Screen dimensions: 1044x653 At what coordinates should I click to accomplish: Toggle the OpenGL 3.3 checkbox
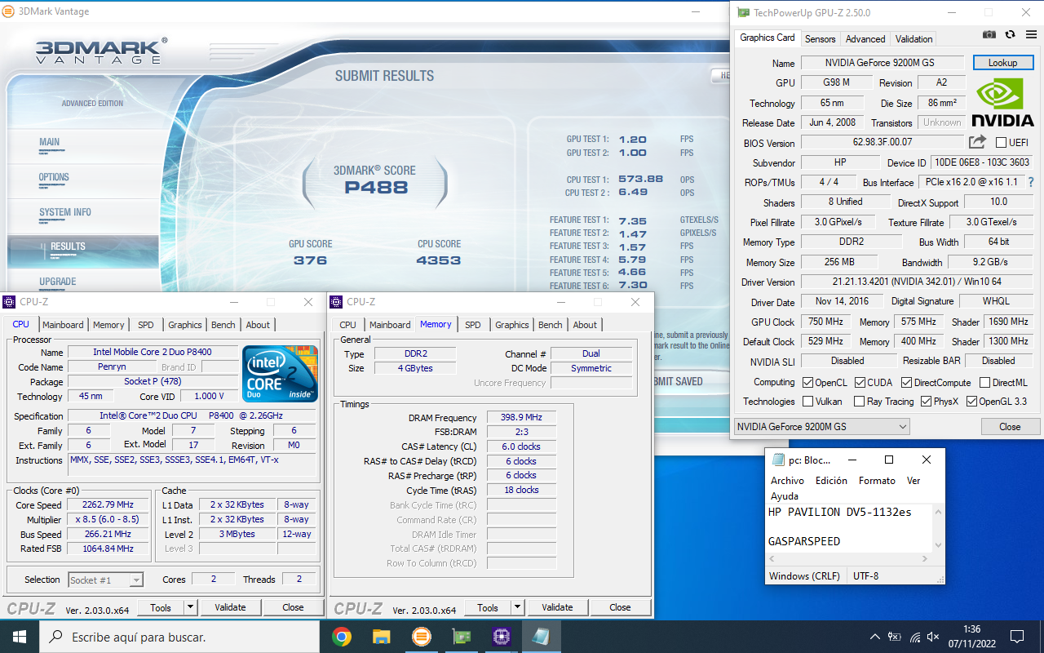971,402
